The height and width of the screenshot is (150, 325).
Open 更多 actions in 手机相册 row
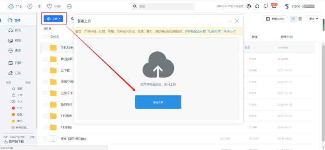(247, 48)
